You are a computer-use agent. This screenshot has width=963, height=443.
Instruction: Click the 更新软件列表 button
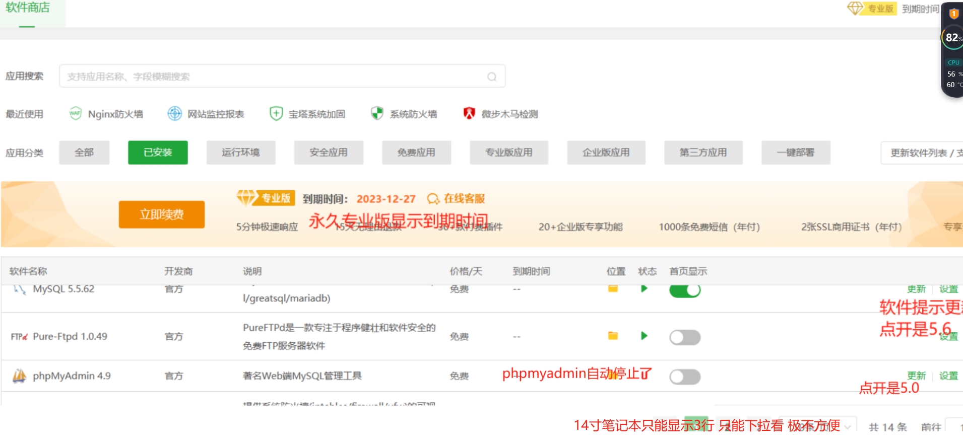(x=922, y=153)
